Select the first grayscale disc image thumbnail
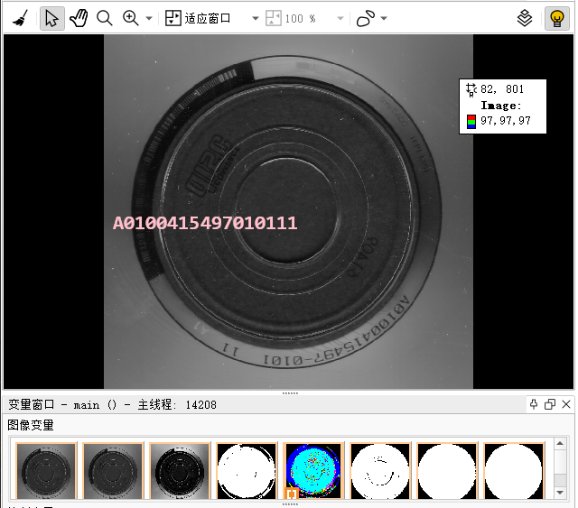Viewport: 578px width, 508px height. tap(46, 471)
